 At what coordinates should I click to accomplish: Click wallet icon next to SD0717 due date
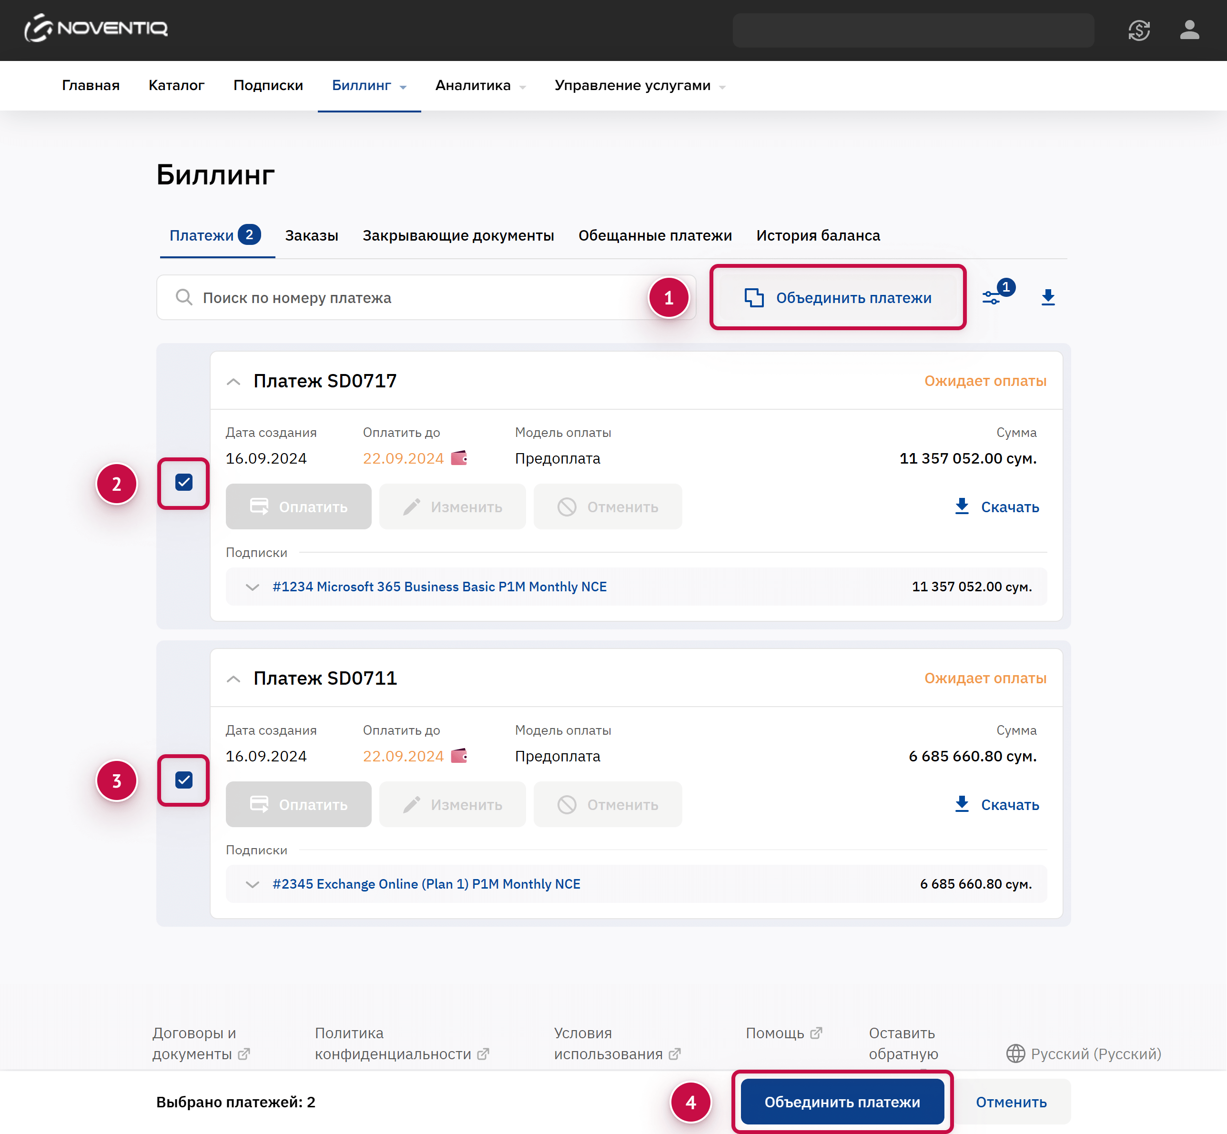tap(459, 458)
